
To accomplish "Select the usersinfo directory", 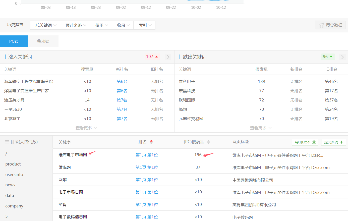I will pos(14,175).
